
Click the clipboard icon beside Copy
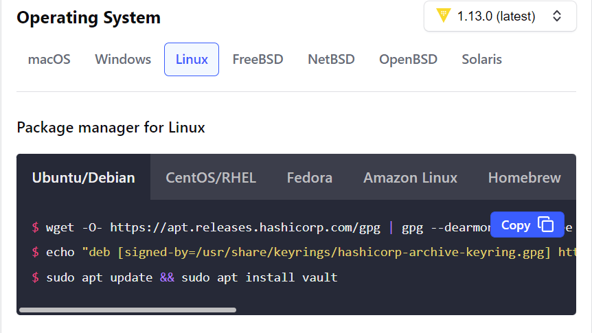click(x=546, y=225)
